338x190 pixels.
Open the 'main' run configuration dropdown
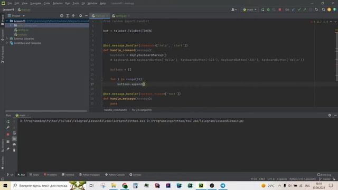pyautogui.click(x=250, y=9)
